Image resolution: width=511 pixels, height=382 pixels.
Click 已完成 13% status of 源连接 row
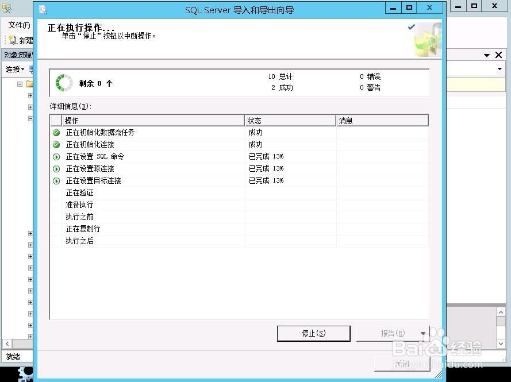tap(266, 168)
